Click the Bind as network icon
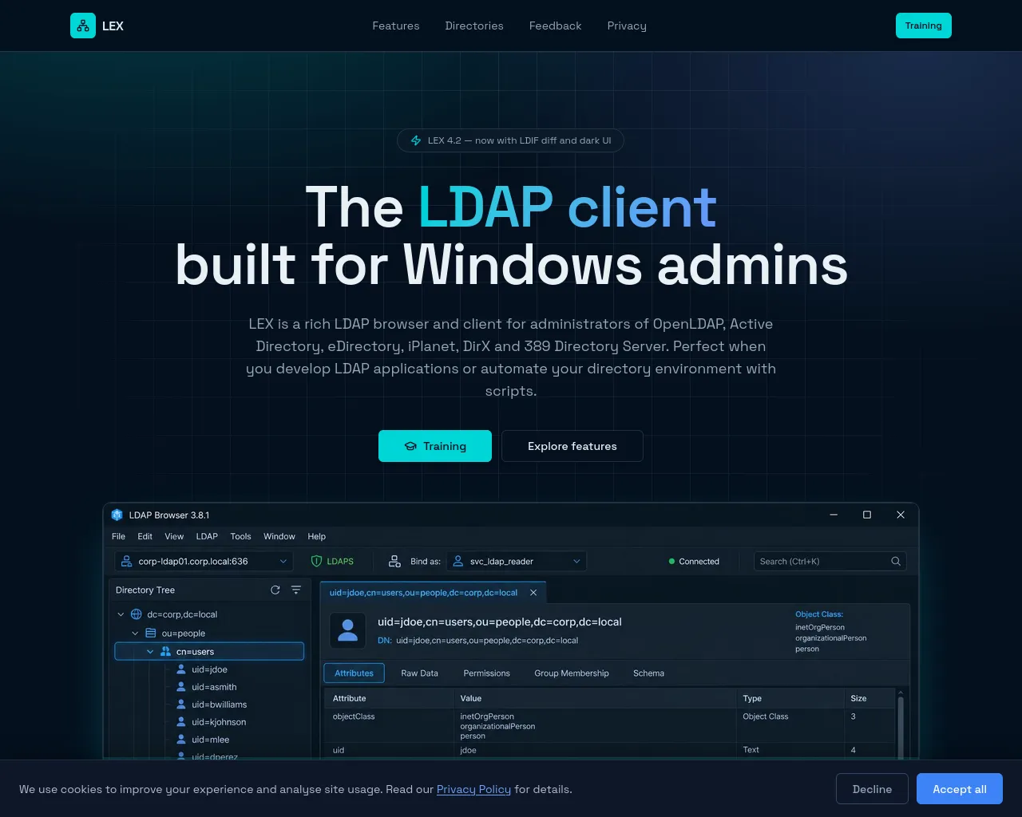The width and height of the screenshot is (1022, 817). pyautogui.click(x=394, y=562)
